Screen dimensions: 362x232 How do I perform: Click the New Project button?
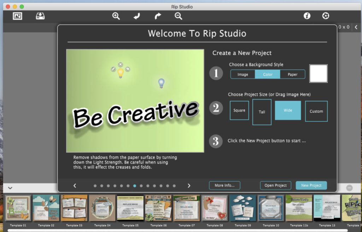311,186
